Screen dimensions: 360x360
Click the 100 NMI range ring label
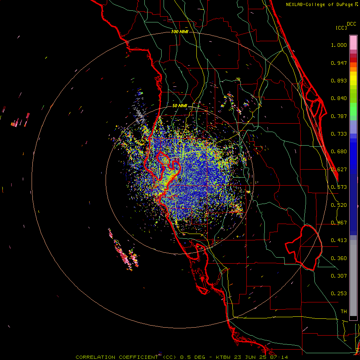(180, 32)
